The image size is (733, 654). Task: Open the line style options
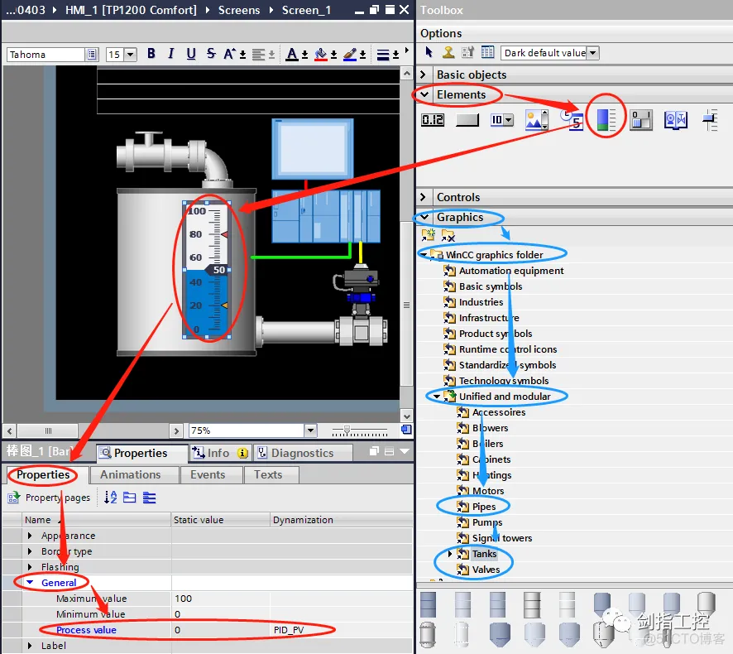pyautogui.click(x=383, y=55)
